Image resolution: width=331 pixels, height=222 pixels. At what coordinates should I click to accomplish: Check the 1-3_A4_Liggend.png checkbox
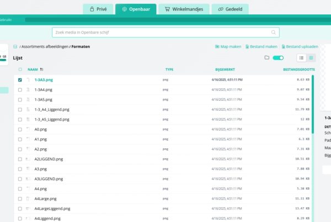(20, 110)
